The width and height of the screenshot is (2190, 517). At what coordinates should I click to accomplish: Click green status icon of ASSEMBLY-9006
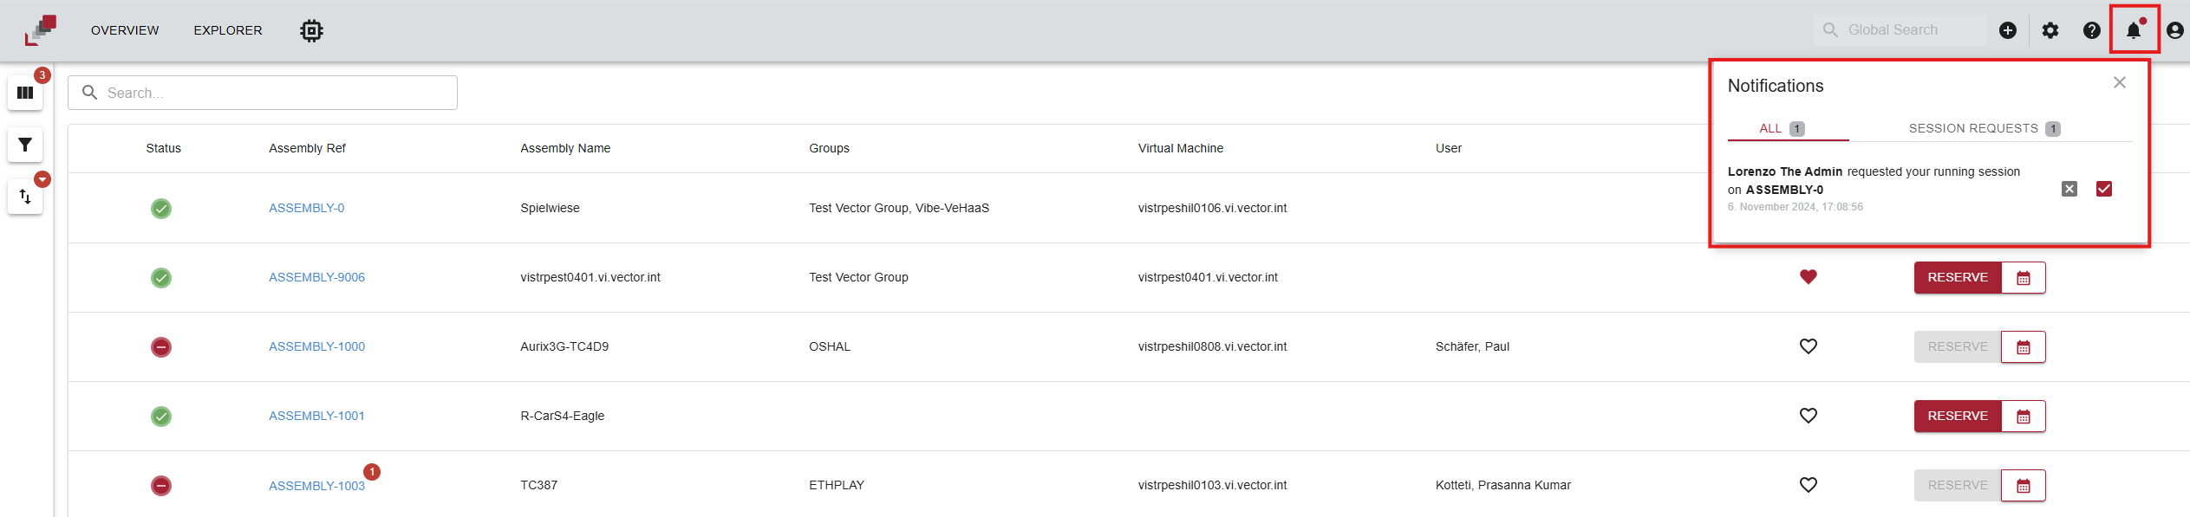(161, 278)
